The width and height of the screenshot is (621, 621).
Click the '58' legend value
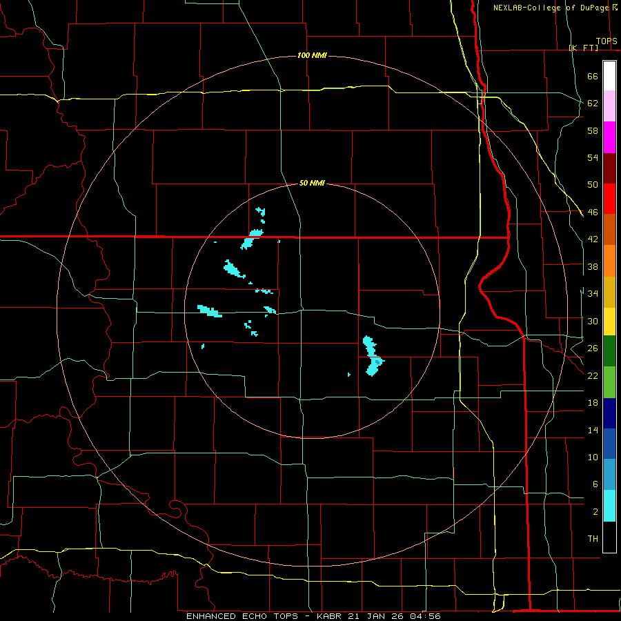[x=593, y=130]
